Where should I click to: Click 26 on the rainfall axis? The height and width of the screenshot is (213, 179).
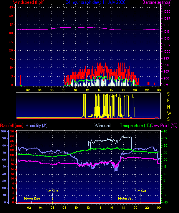[12, 141]
